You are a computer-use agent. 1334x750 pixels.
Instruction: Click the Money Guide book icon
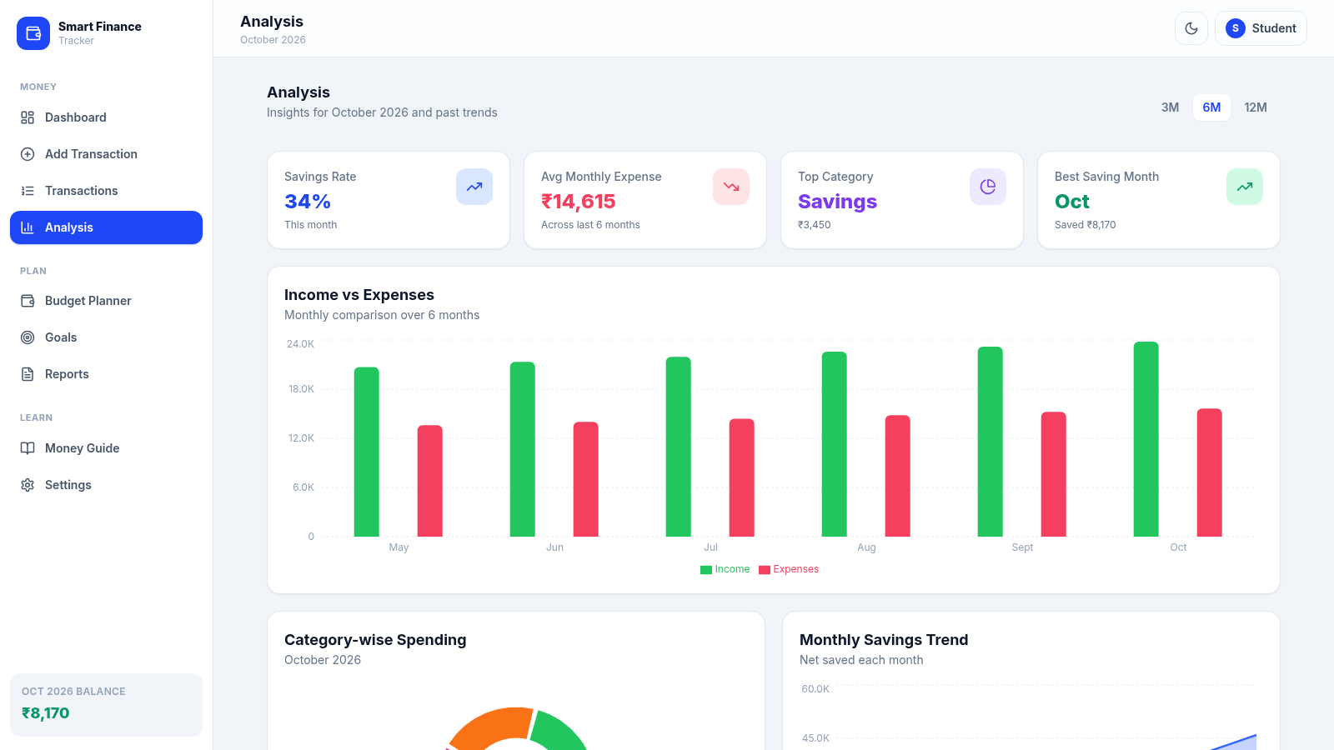click(x=28, y=448)
